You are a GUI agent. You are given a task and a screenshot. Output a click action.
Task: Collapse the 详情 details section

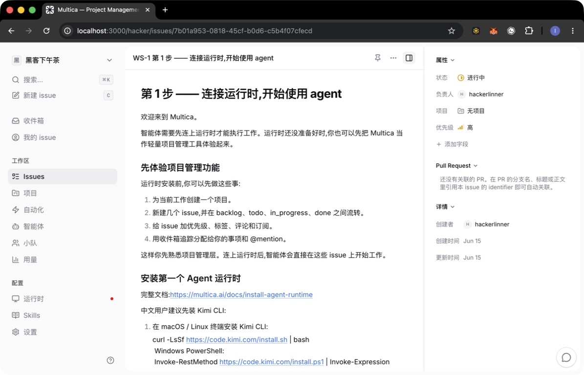(x=445, y=206)
